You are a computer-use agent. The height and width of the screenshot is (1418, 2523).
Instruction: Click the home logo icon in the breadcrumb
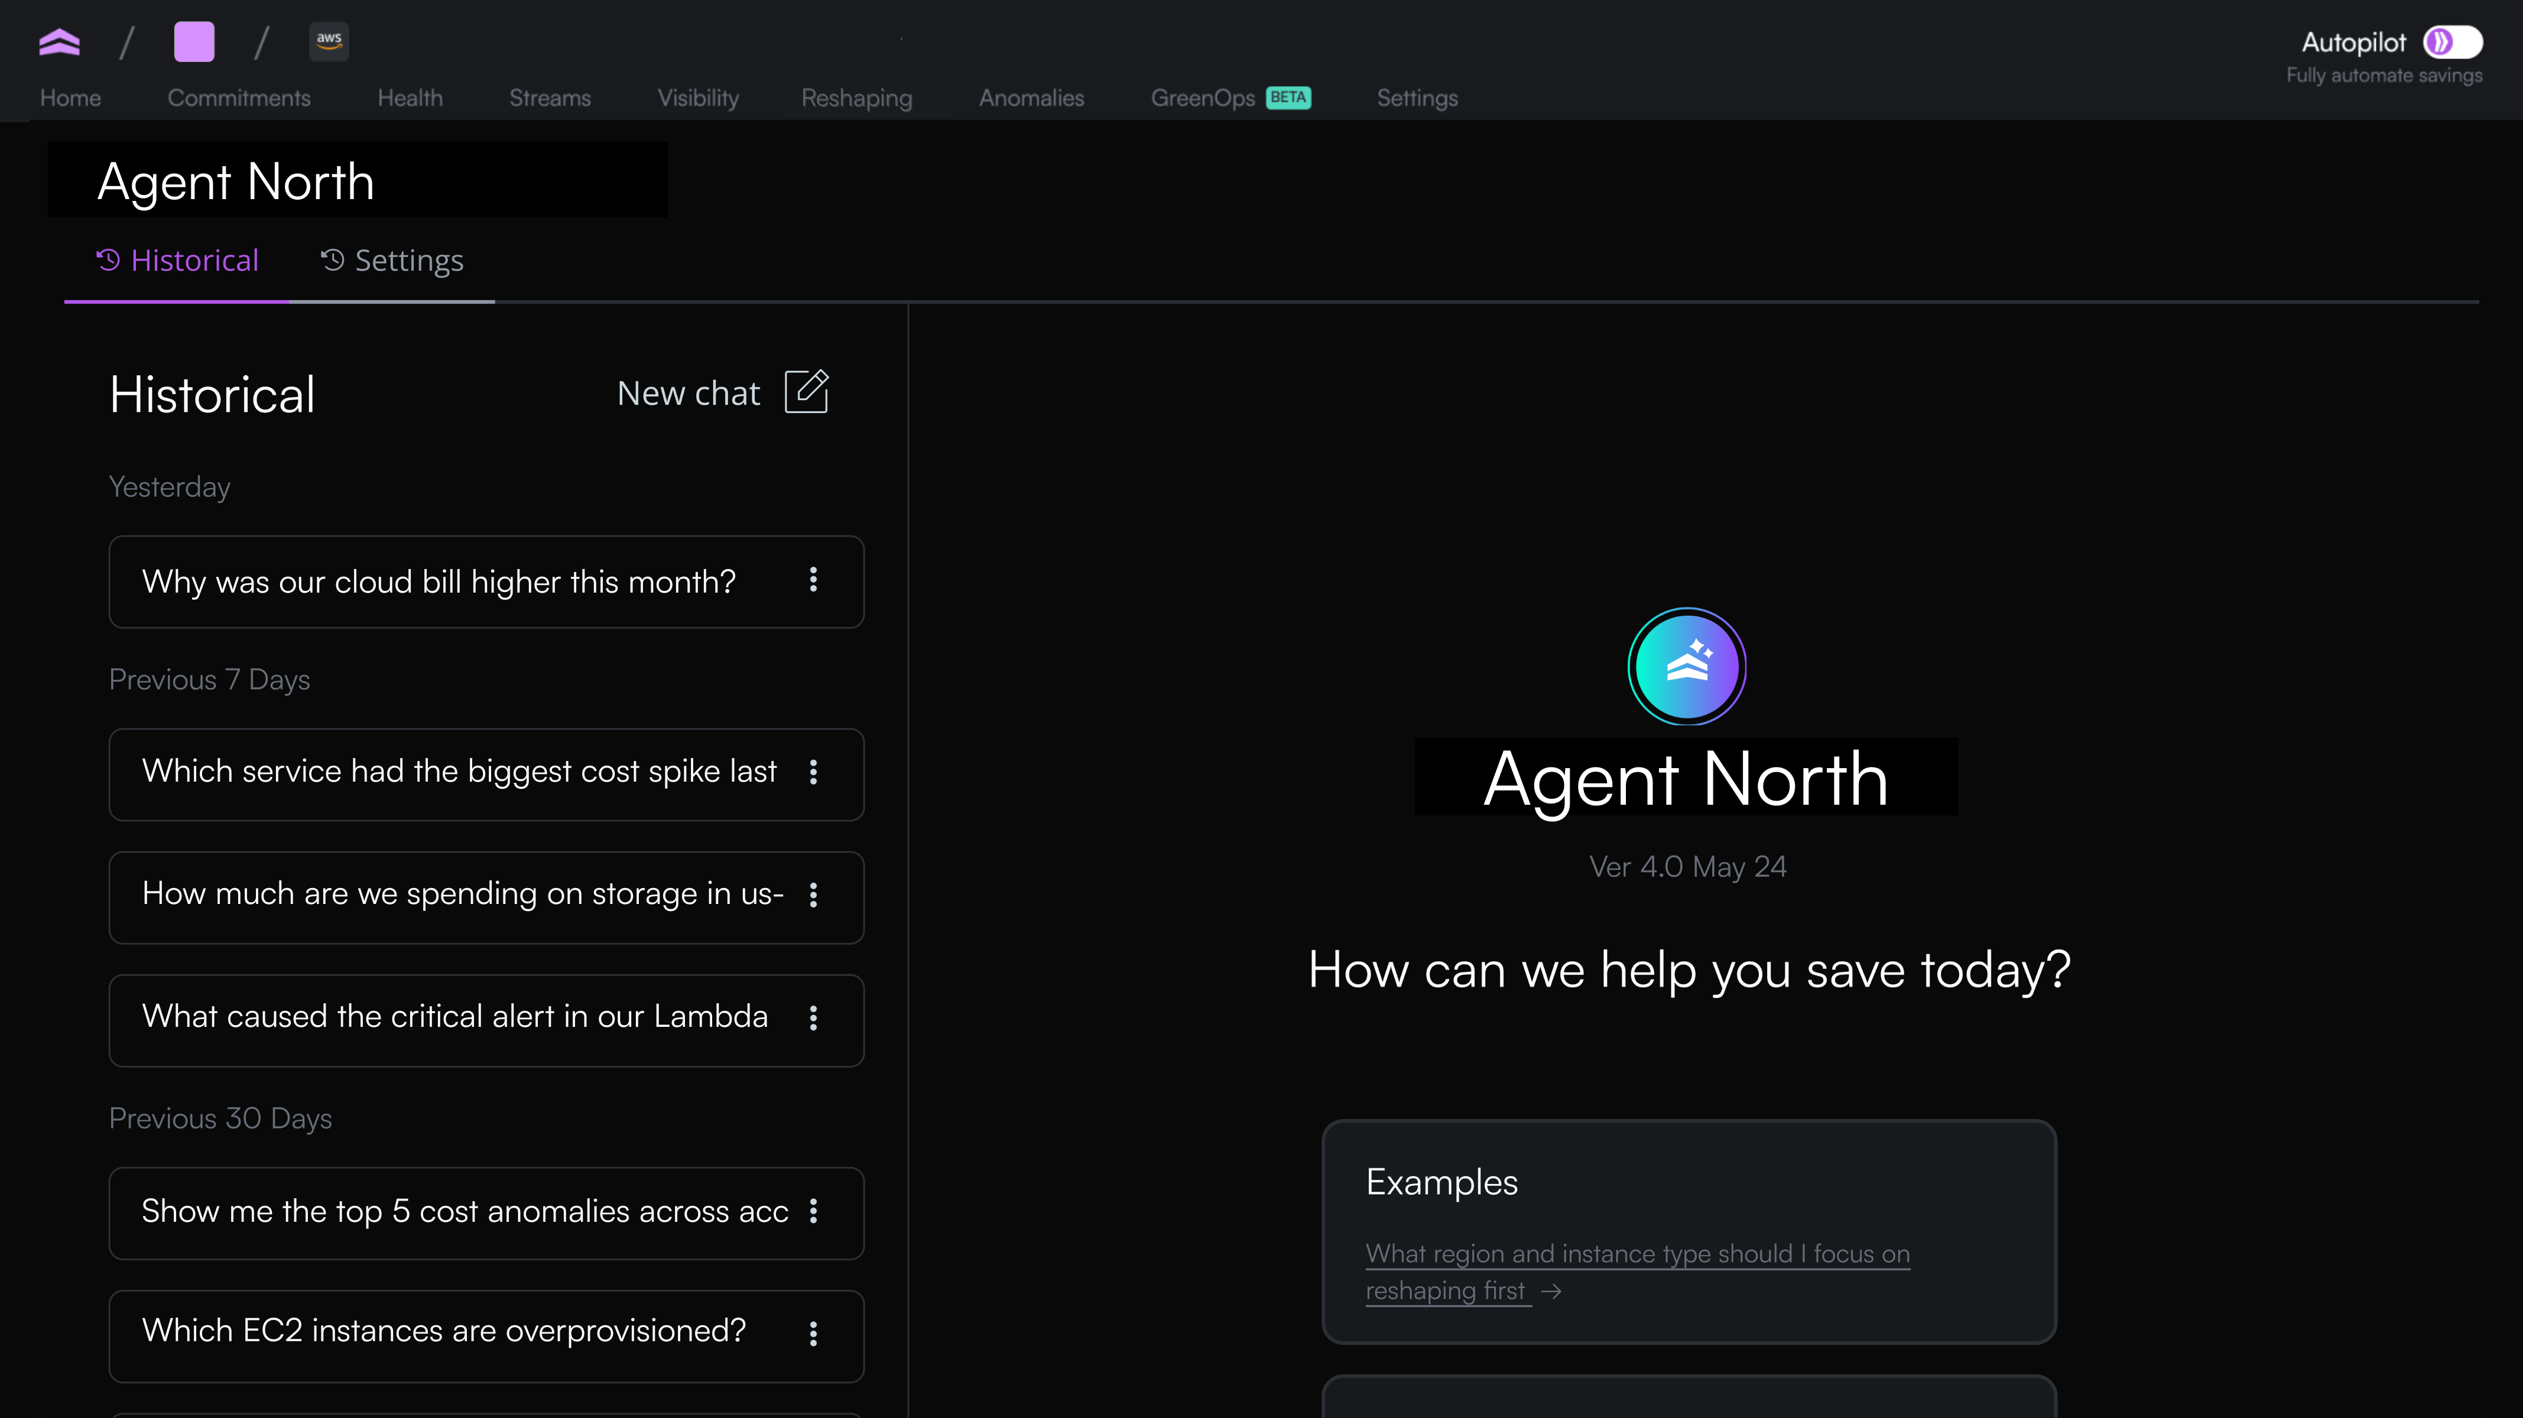click(x=59, y=42)
